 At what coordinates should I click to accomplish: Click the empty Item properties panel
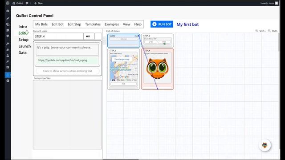point(67,115)
